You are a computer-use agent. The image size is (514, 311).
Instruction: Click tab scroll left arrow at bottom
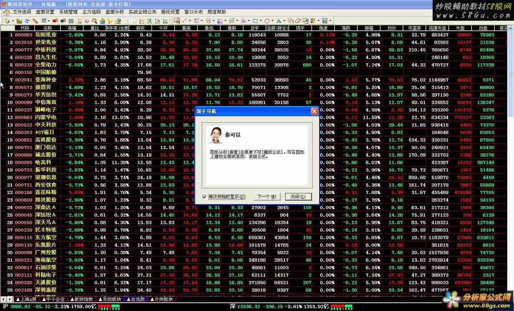3,299
